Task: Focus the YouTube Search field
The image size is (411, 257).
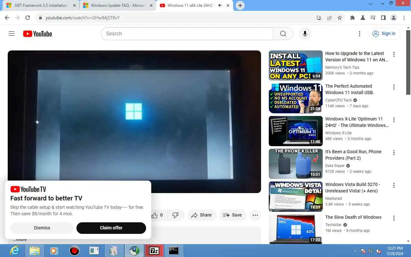Action: [x=187, y=34]
